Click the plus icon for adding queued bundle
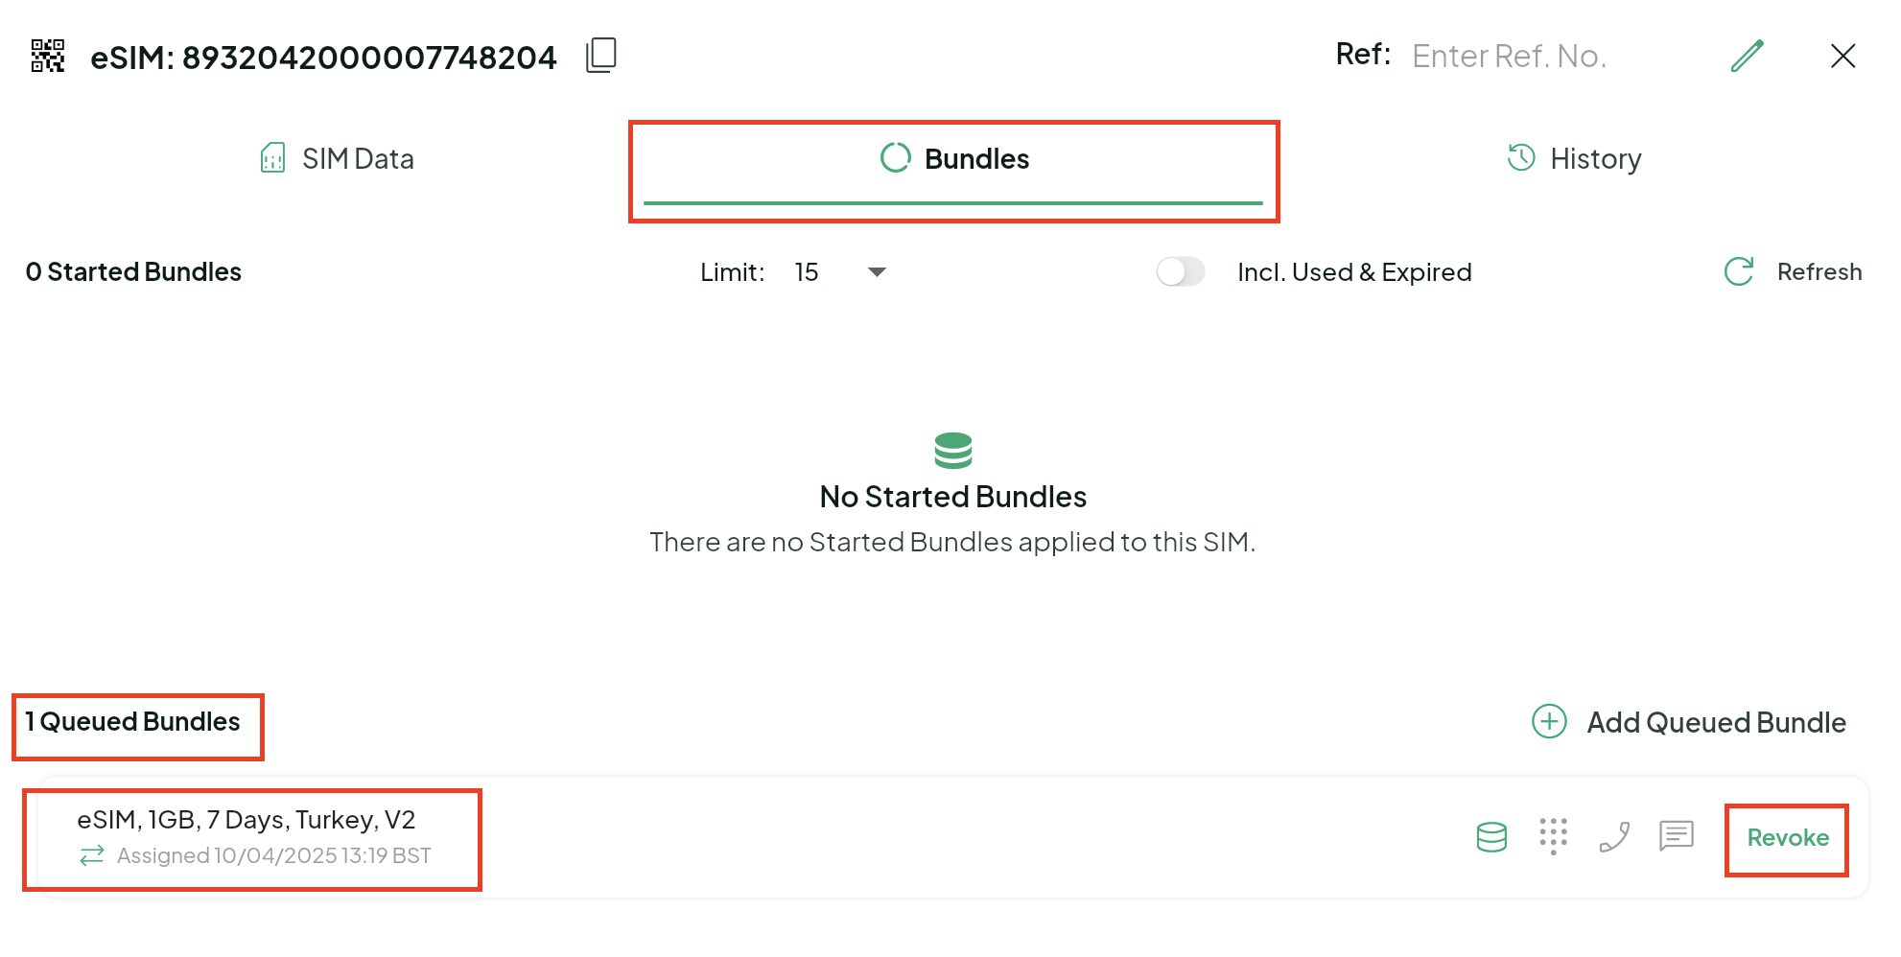This screenshot has width=1901, height=957. tap(1549, 722)
